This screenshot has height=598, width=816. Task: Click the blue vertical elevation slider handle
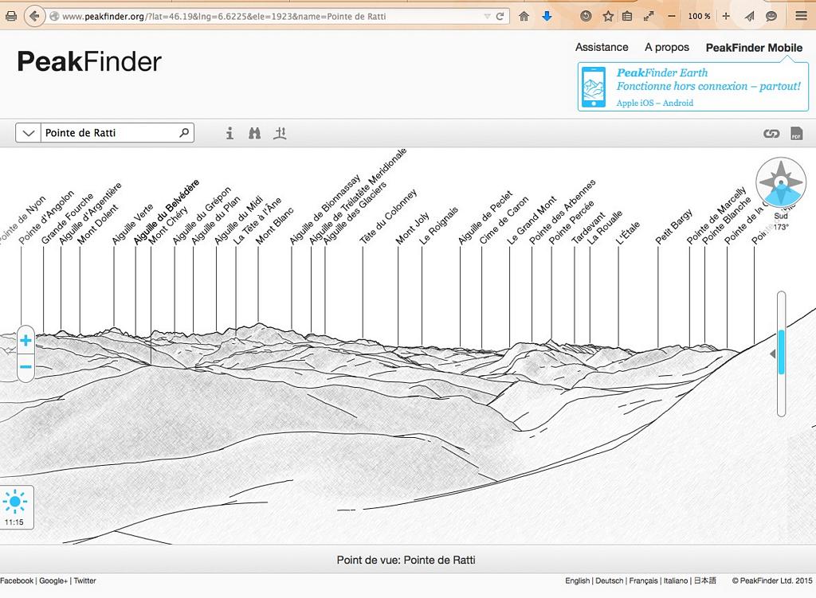[782, 353]
